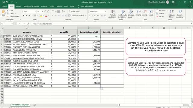Click the percent style icon
This screenshot has height=108, width=193.
tap(95, 16)
